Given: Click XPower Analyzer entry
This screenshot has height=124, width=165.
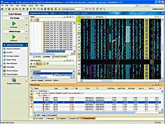Looking at the screenshot, I should 12,71.
